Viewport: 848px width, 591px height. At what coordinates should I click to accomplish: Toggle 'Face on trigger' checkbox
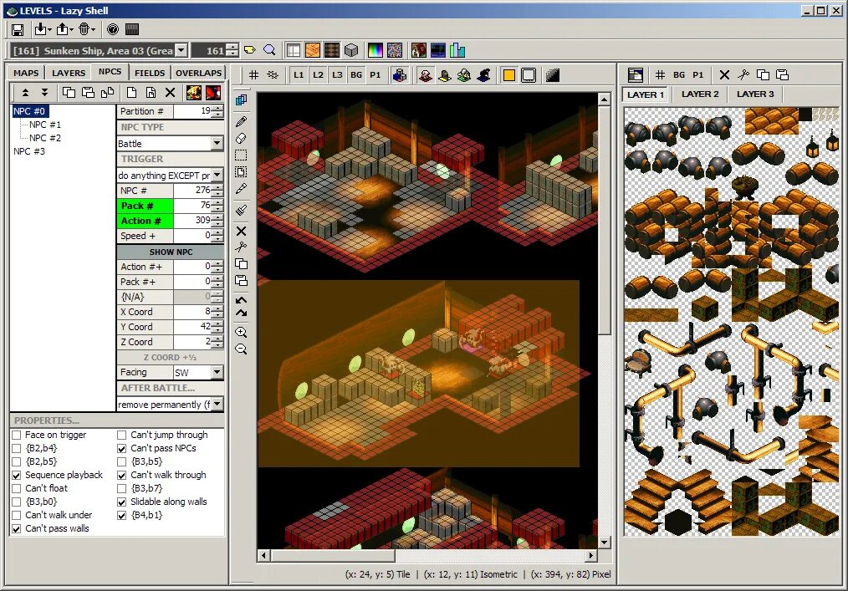(17, 435)
